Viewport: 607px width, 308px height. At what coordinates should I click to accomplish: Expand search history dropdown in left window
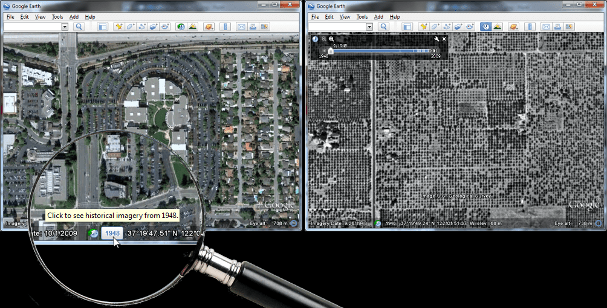65,27
